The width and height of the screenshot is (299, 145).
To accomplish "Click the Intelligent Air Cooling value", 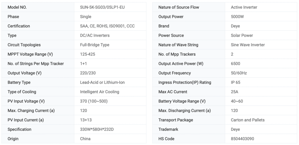I will point(100,92).
